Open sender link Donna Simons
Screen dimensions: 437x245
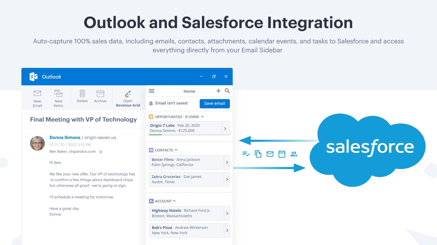(x=65, y=137)
